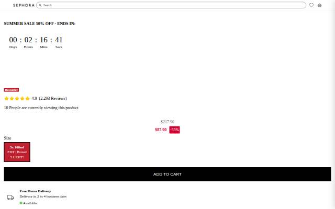
Task: Click the Bestseller badge
Action: pos(12,90)
